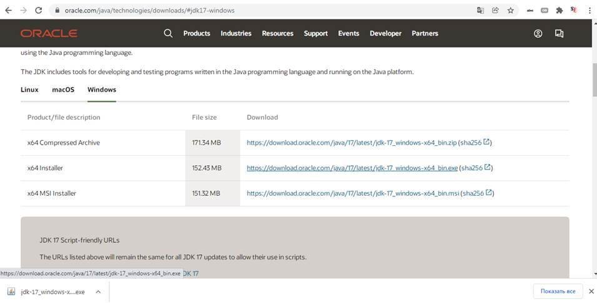Open the Events menu
Screen dimensions: 597x303
point(348,34)
